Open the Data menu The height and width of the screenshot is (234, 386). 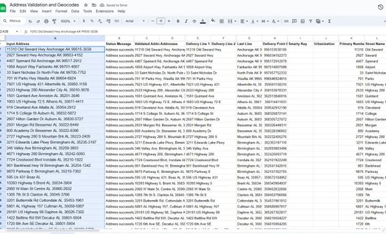pyautogui.click(x=75, y=11)
